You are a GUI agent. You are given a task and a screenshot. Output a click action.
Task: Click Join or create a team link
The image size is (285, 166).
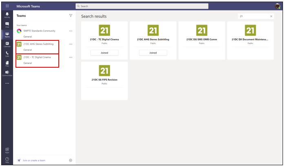pyautogui.click(x=34, y=160)
